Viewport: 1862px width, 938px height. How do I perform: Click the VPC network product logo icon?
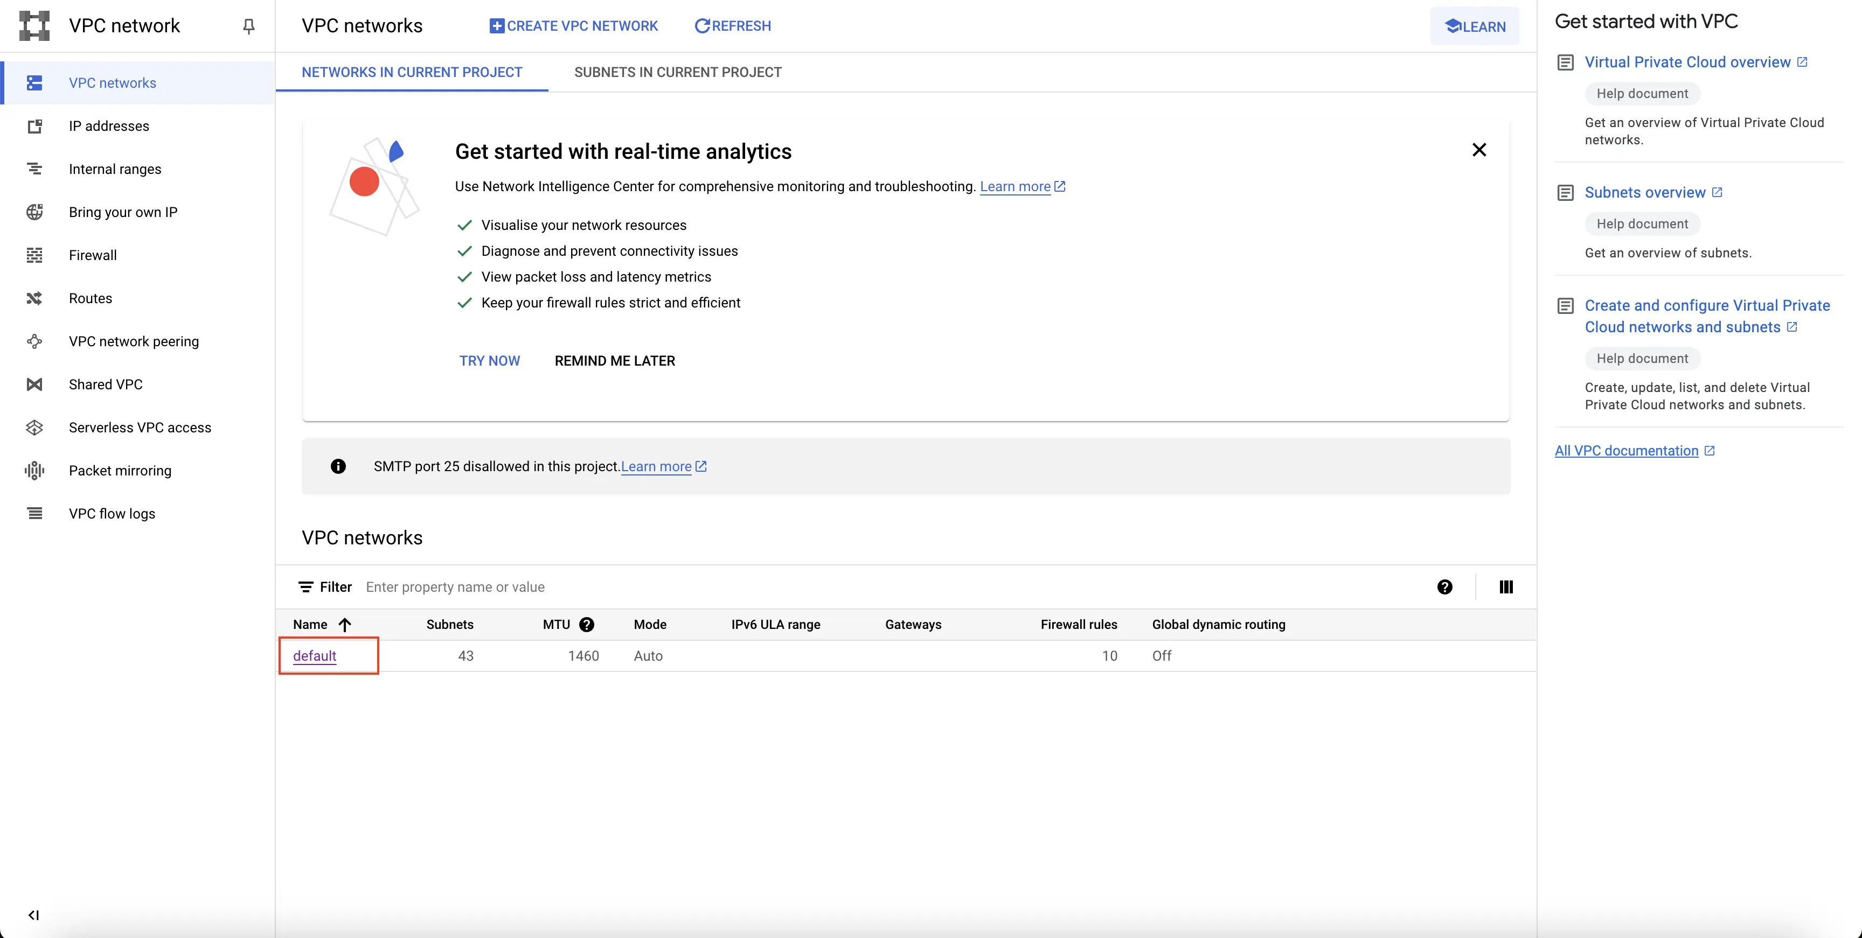34,25
